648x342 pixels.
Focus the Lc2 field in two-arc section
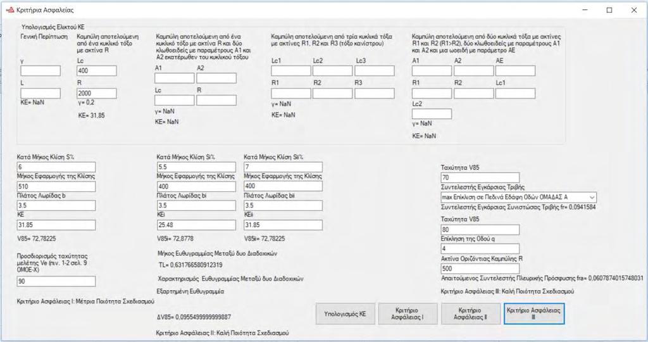tap(432, 114)
